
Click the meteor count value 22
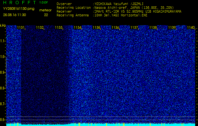(46, 15)
